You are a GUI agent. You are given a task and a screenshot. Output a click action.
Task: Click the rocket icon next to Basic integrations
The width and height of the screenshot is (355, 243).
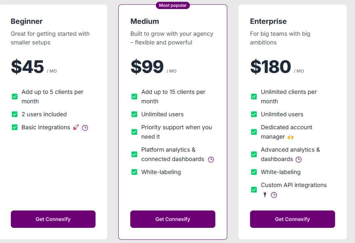tap(76, 127)
